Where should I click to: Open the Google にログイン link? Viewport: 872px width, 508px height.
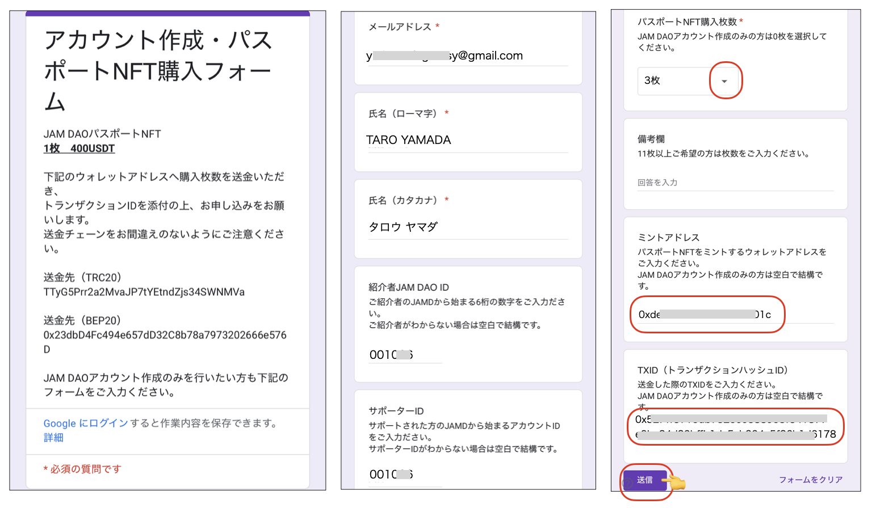(86, 424)
